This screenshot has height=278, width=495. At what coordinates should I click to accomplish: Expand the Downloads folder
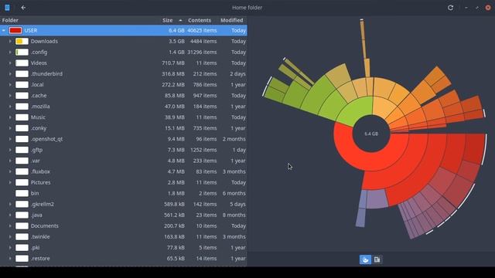[10, 41]
